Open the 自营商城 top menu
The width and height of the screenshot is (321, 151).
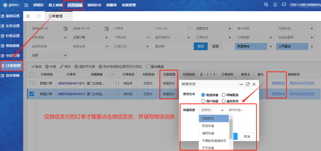75,5
